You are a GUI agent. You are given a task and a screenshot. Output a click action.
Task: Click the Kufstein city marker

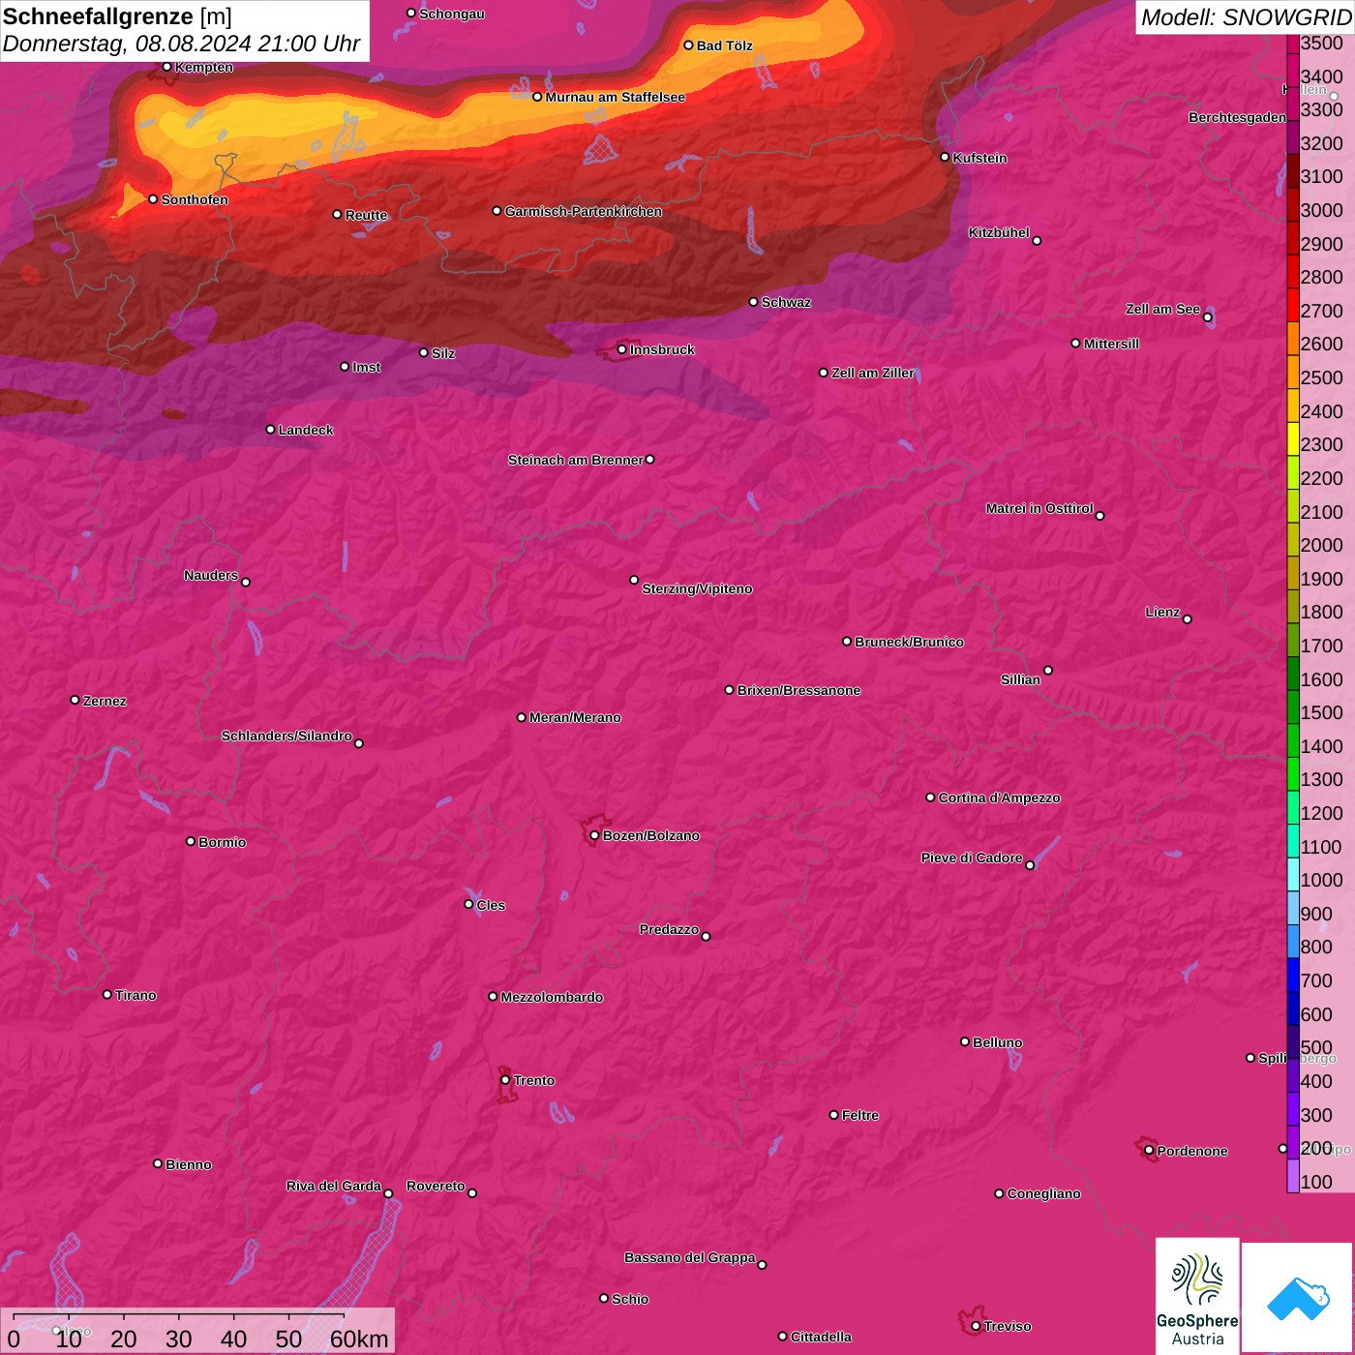click(x=945, y=157)
